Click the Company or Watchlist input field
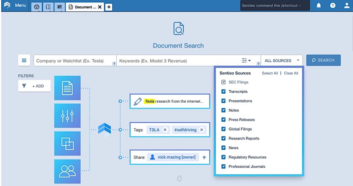Screen dimensions: 353x186 pyautogui.click(x=74, y=61)
